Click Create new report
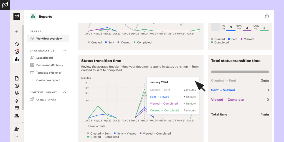This screenshot has height=142, width=284. point(48,80)
